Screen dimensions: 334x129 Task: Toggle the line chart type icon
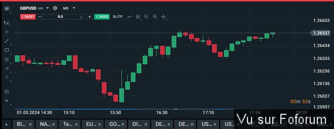pos(129,17)
